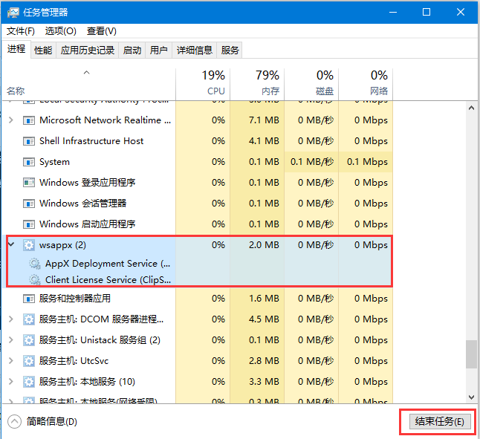Click the scrollbar down arrow

point(471,397)
